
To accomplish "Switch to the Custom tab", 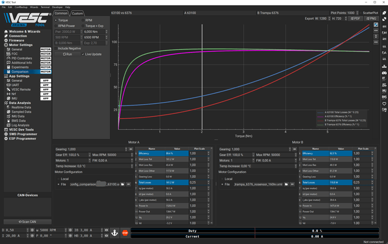I will (x=77, y=13).
